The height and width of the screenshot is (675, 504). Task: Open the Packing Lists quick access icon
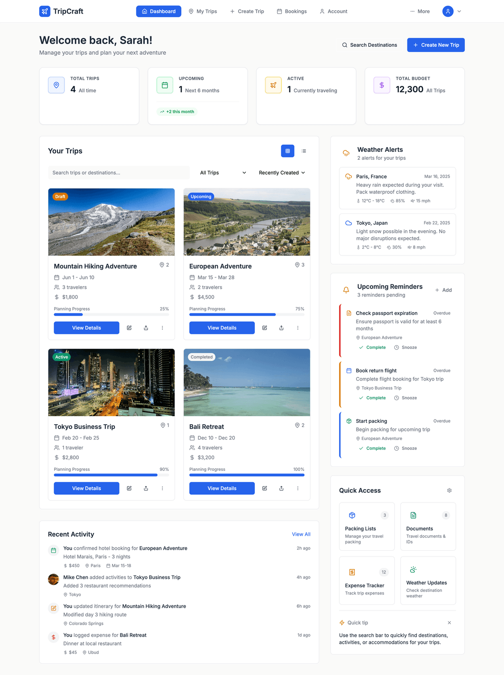click(x=352, y=515)
